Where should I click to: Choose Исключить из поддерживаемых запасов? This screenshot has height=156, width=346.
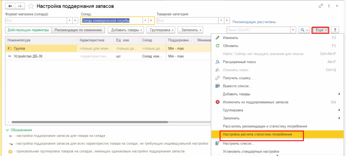[255, 102]
